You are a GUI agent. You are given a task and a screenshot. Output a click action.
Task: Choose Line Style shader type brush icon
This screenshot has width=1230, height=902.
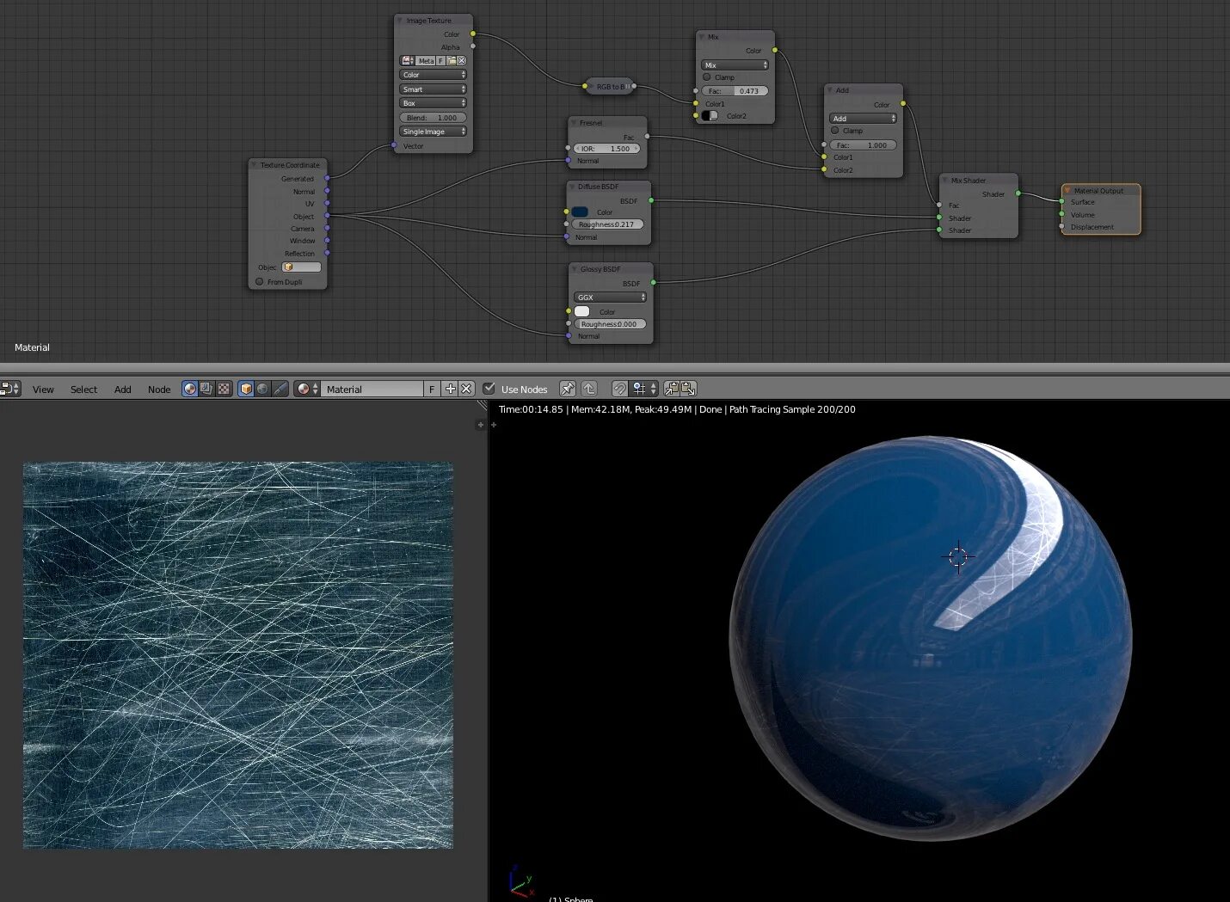click(280, 389)
